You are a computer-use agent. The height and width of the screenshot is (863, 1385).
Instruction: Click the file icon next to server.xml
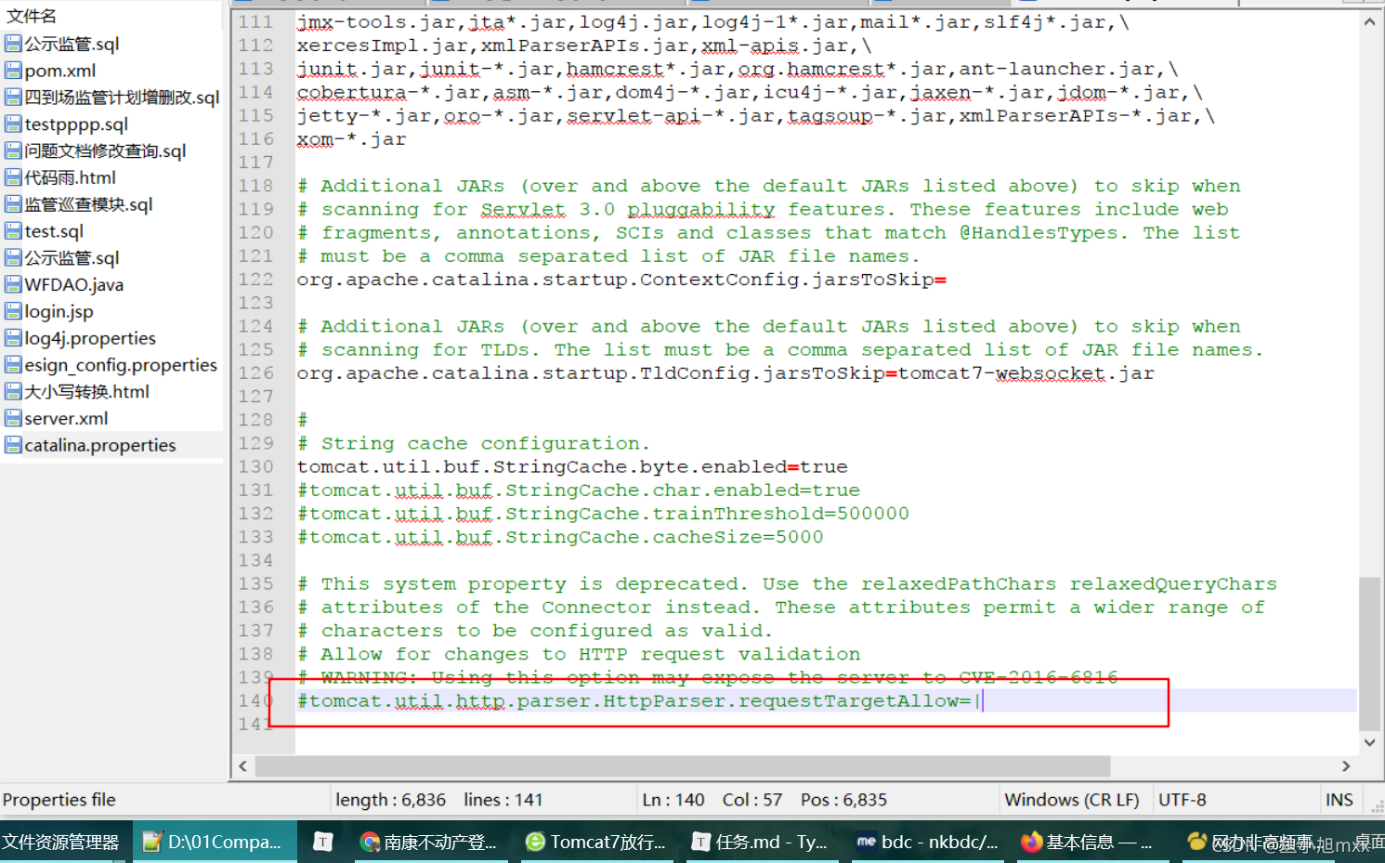click(x=13, y=419)
